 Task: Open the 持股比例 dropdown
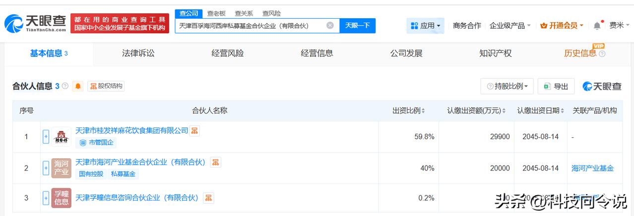[x=507, y=86]
